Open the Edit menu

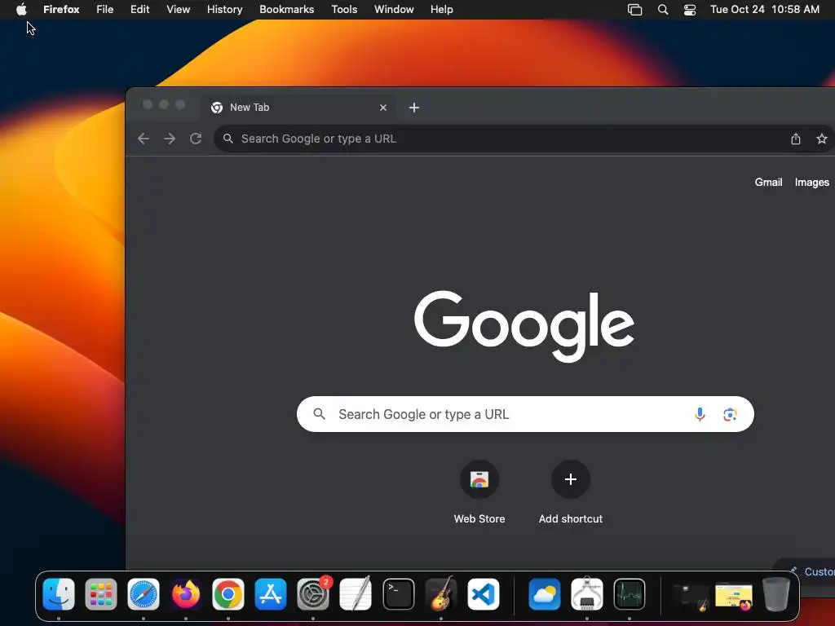click(x=139, y=10)
